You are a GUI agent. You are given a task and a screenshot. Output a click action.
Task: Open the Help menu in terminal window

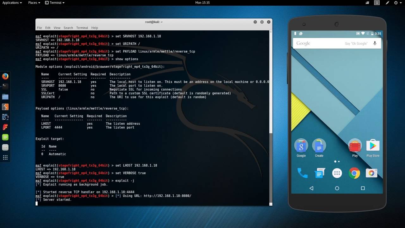(x=94, y=28)
